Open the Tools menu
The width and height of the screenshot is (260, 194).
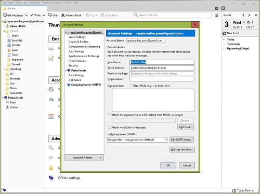[x=68, y=3]
